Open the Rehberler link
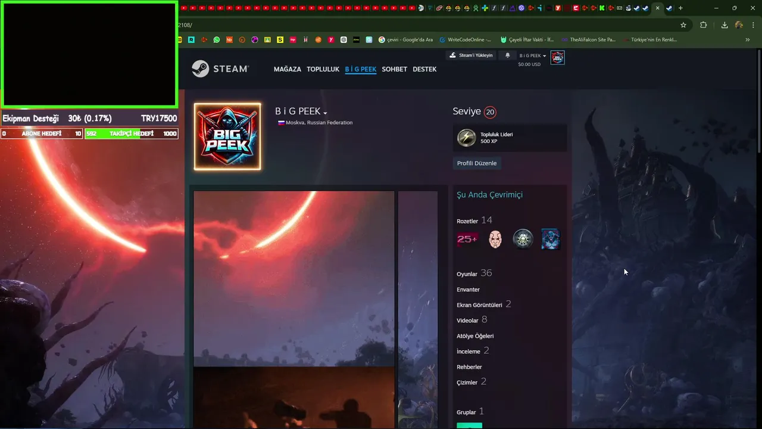 click(469, 367)
